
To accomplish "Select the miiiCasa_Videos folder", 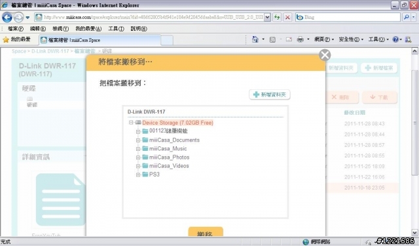I will pos(169,166).
